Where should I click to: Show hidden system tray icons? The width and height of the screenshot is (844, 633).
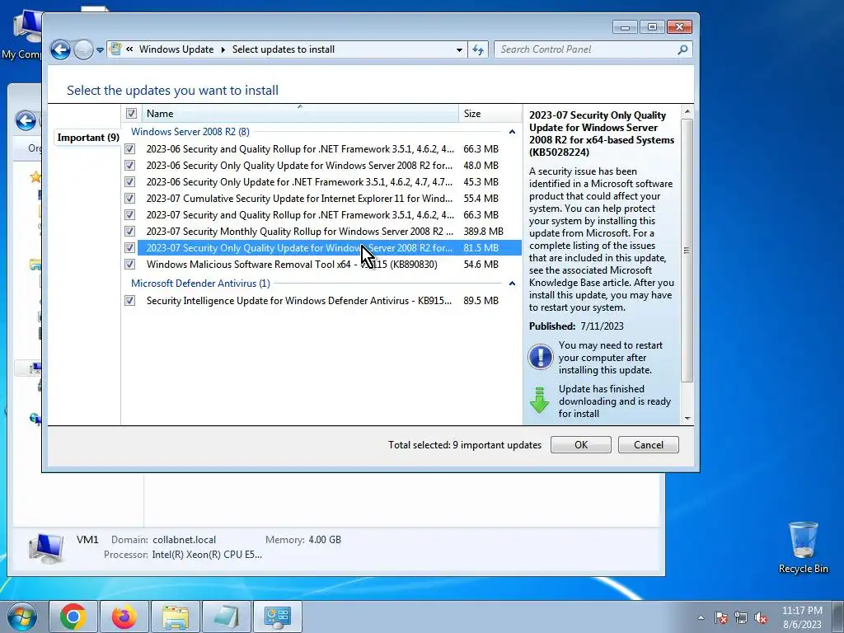click(x=701, y=617)
